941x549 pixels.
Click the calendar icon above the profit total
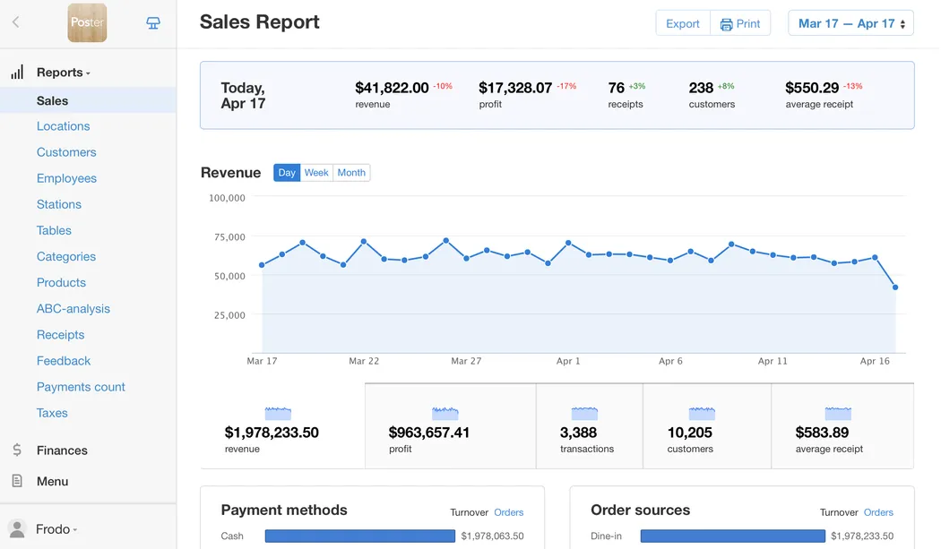(445, 412)
